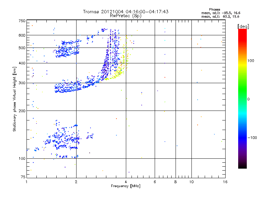Click the colorbar tick label "-100"
This screenshot has height=198, width=265.
(x=252, y=138)
